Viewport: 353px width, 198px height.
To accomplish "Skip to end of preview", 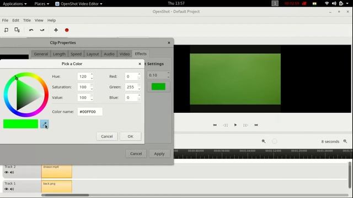I will [256, 125].
